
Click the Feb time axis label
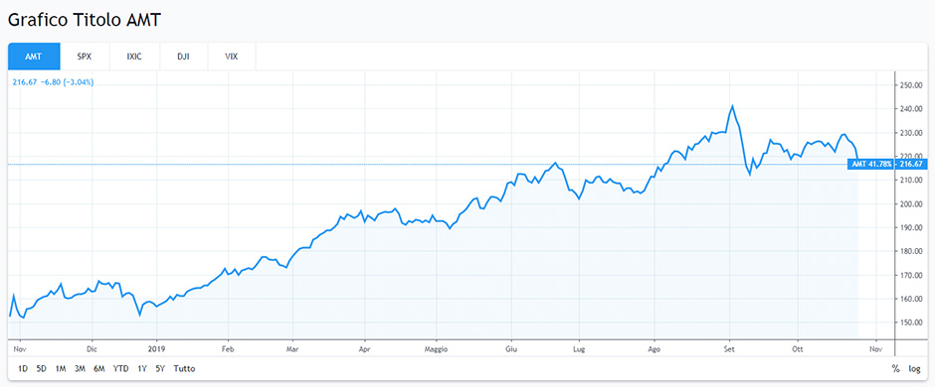click(x=227, y=349)
